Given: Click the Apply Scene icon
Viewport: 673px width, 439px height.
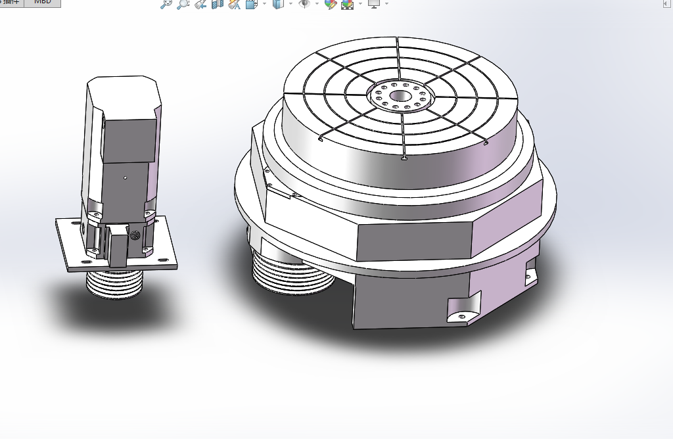Looking at the screenshot, I should click(347, 5).
